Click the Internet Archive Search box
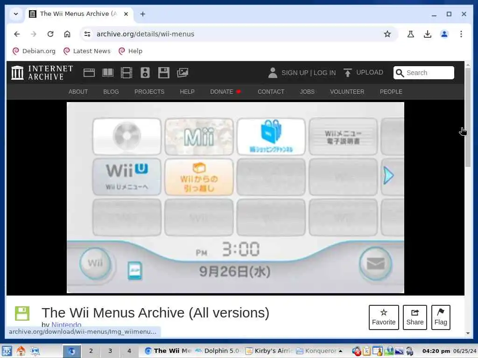The image size is (478, 358). (424, 73)
